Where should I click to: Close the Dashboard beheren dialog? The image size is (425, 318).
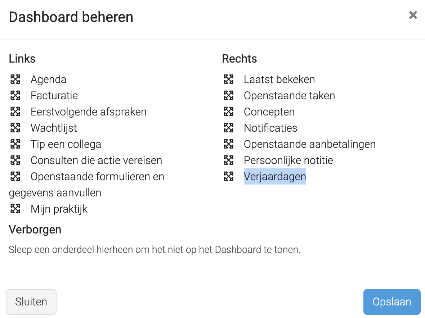(x=413, y=15)
